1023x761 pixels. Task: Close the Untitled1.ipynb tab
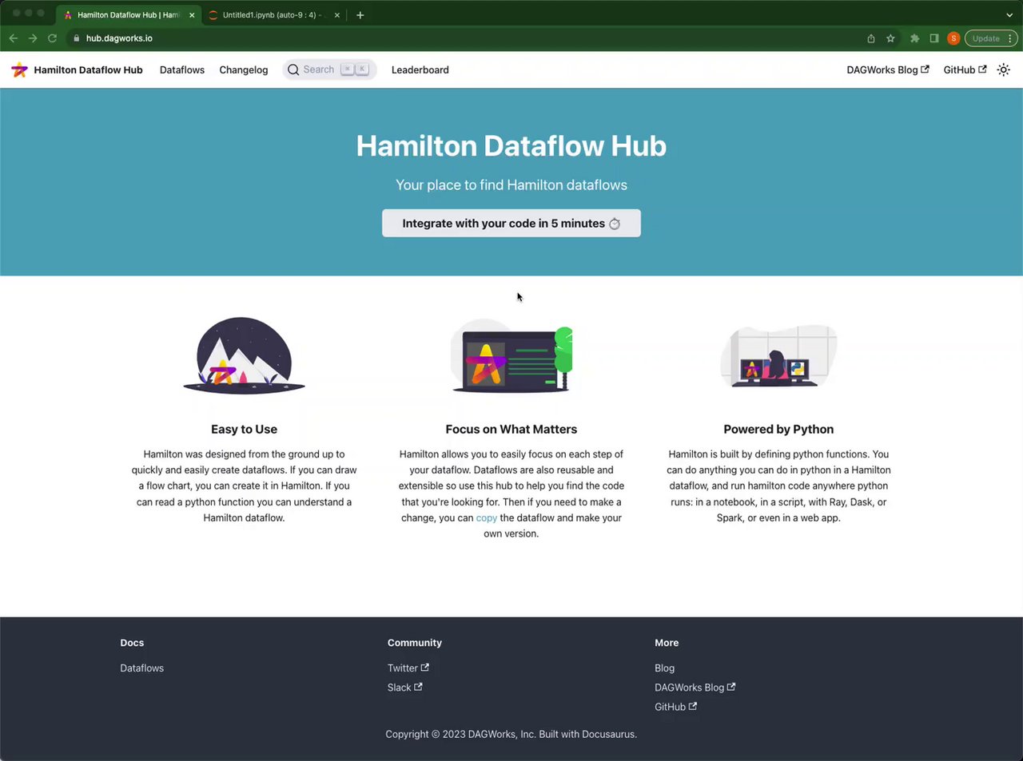click(336, 15)
